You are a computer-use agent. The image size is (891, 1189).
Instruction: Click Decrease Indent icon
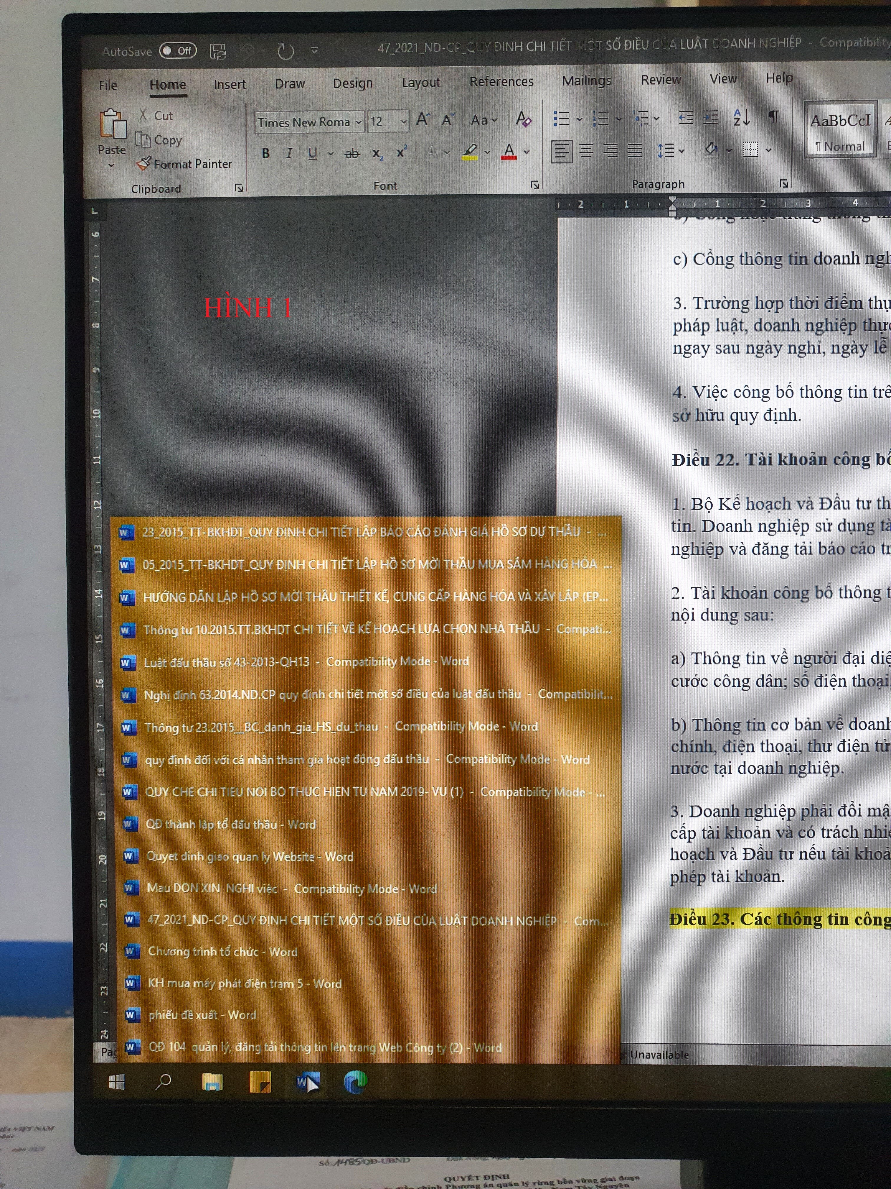coord(686,117)
